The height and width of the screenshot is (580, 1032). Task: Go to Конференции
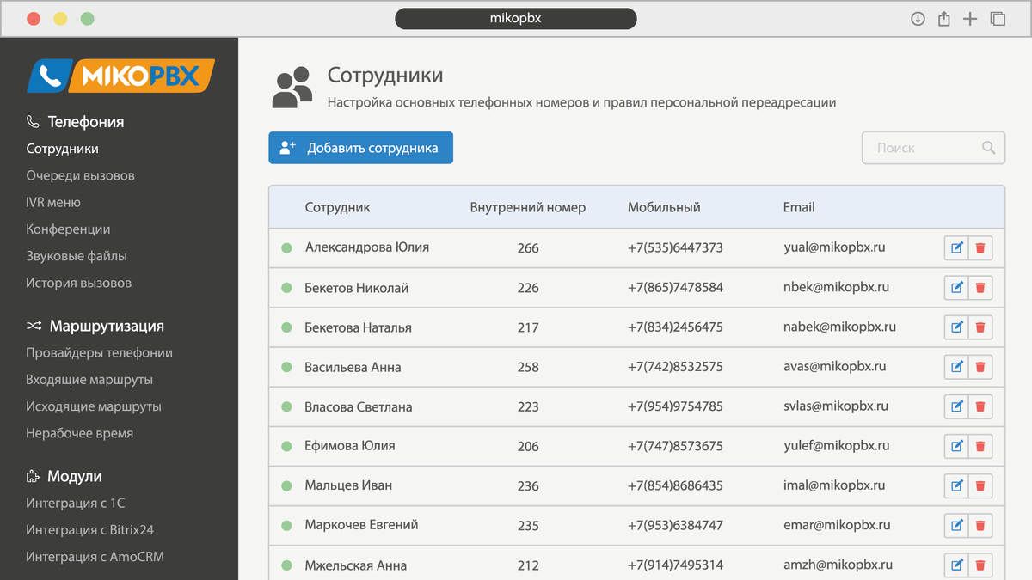[x=68, y=229]
